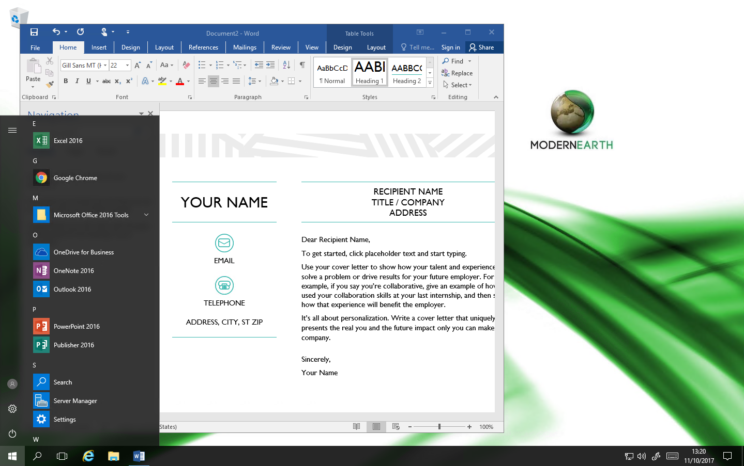The height and width of the screenshot is (466, 744).
Task: Click the zoom slider handle
Action: click(x=439, y=427)
